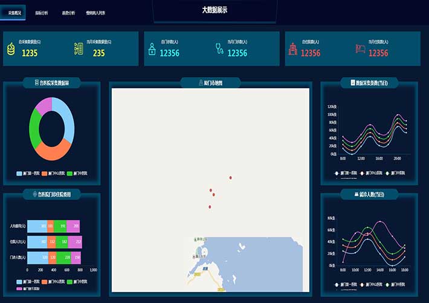Click the topmost red marker on the map
The width and height of the screenshot is (429, 303).
230,177
